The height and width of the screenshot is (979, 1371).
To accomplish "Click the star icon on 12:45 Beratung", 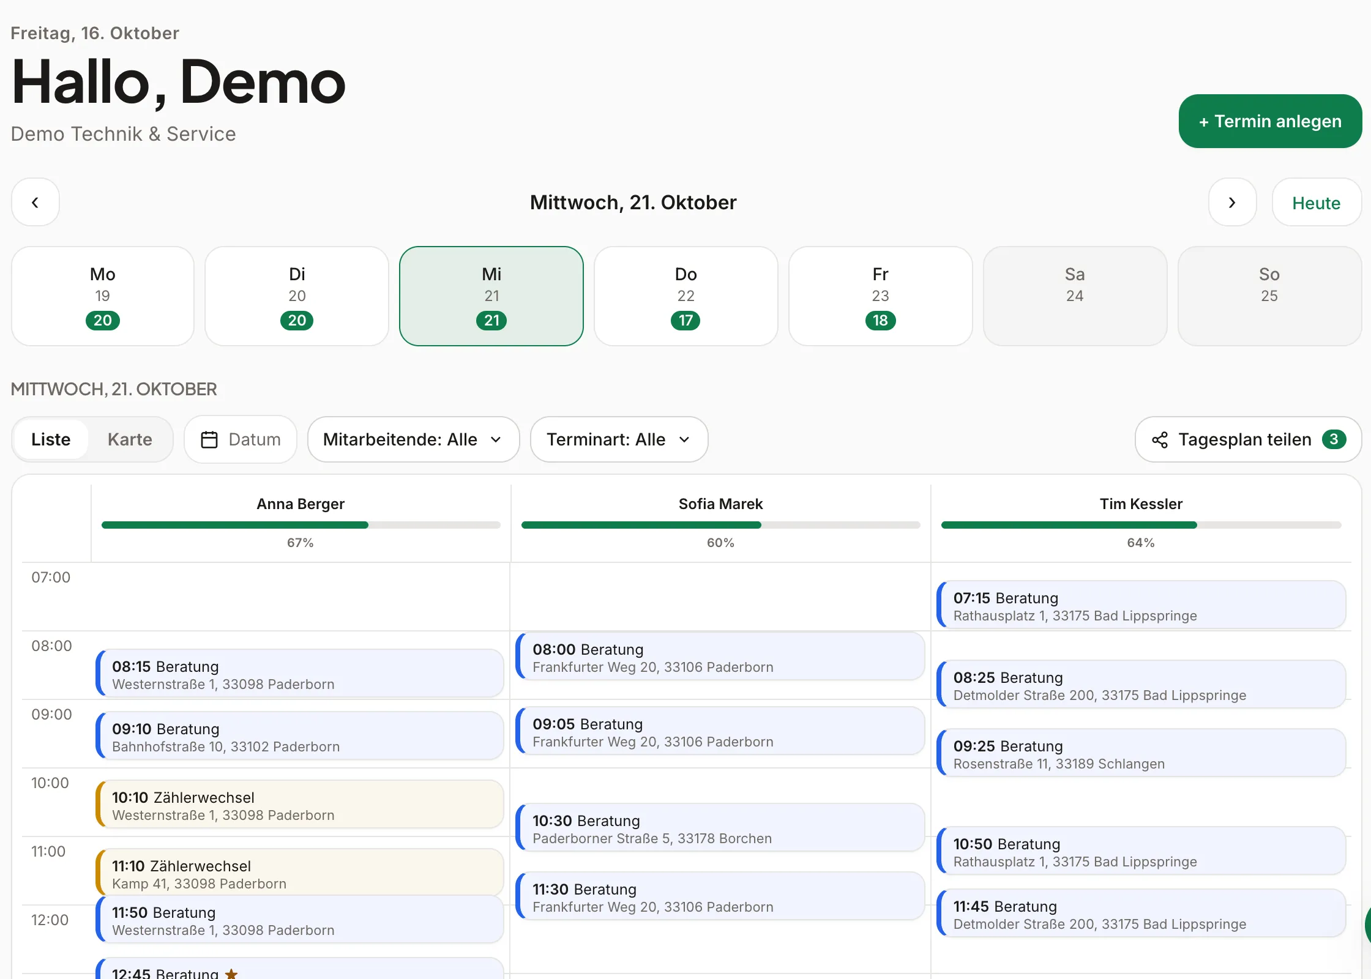I will point(231,973).
